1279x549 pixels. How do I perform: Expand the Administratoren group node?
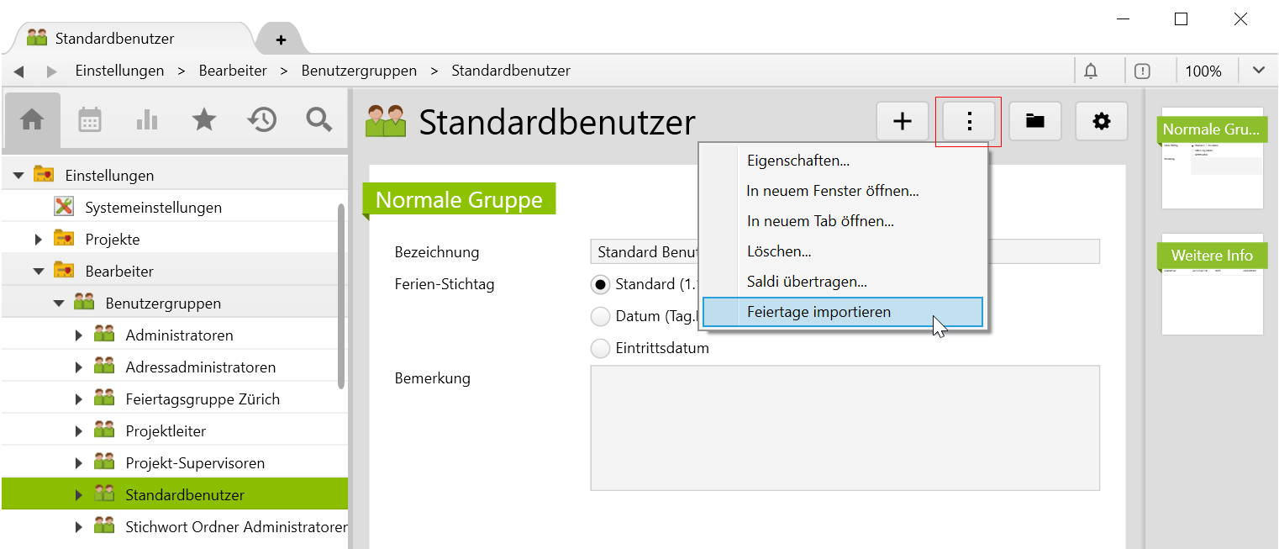tap(79, 335)
